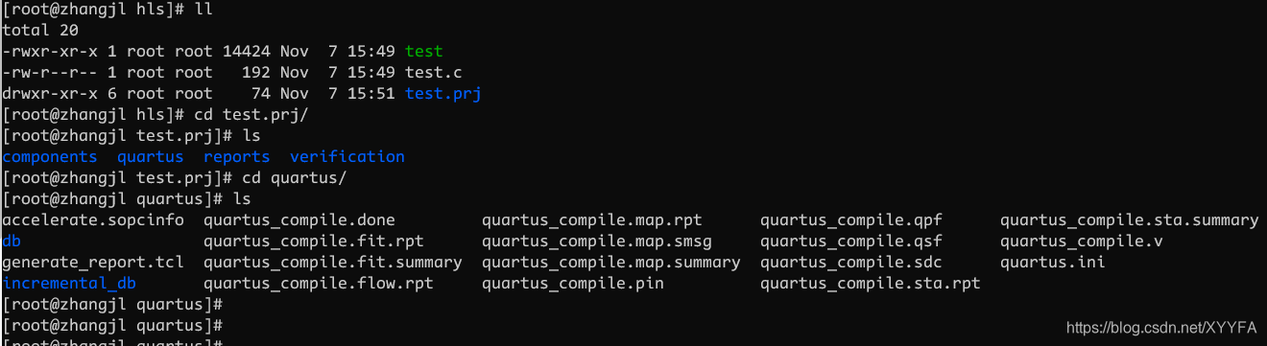Image resolution: width=1267 pixels, height=346 pixels.
Task: Click the components directory name
Action: click(x=50, y=156)
